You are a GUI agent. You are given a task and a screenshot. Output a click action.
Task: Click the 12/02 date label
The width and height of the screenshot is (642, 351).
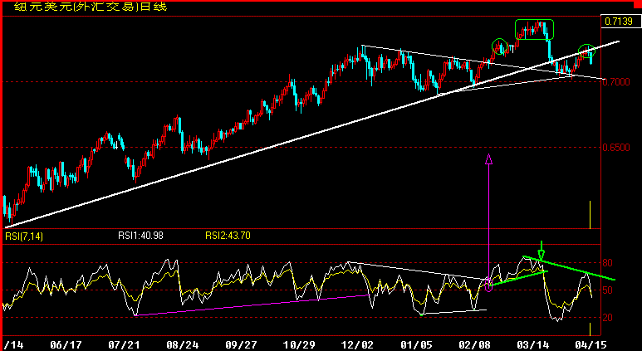click(358, 345)
